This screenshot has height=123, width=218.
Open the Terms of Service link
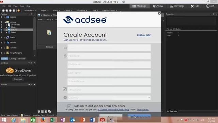[x=143, y=110]
